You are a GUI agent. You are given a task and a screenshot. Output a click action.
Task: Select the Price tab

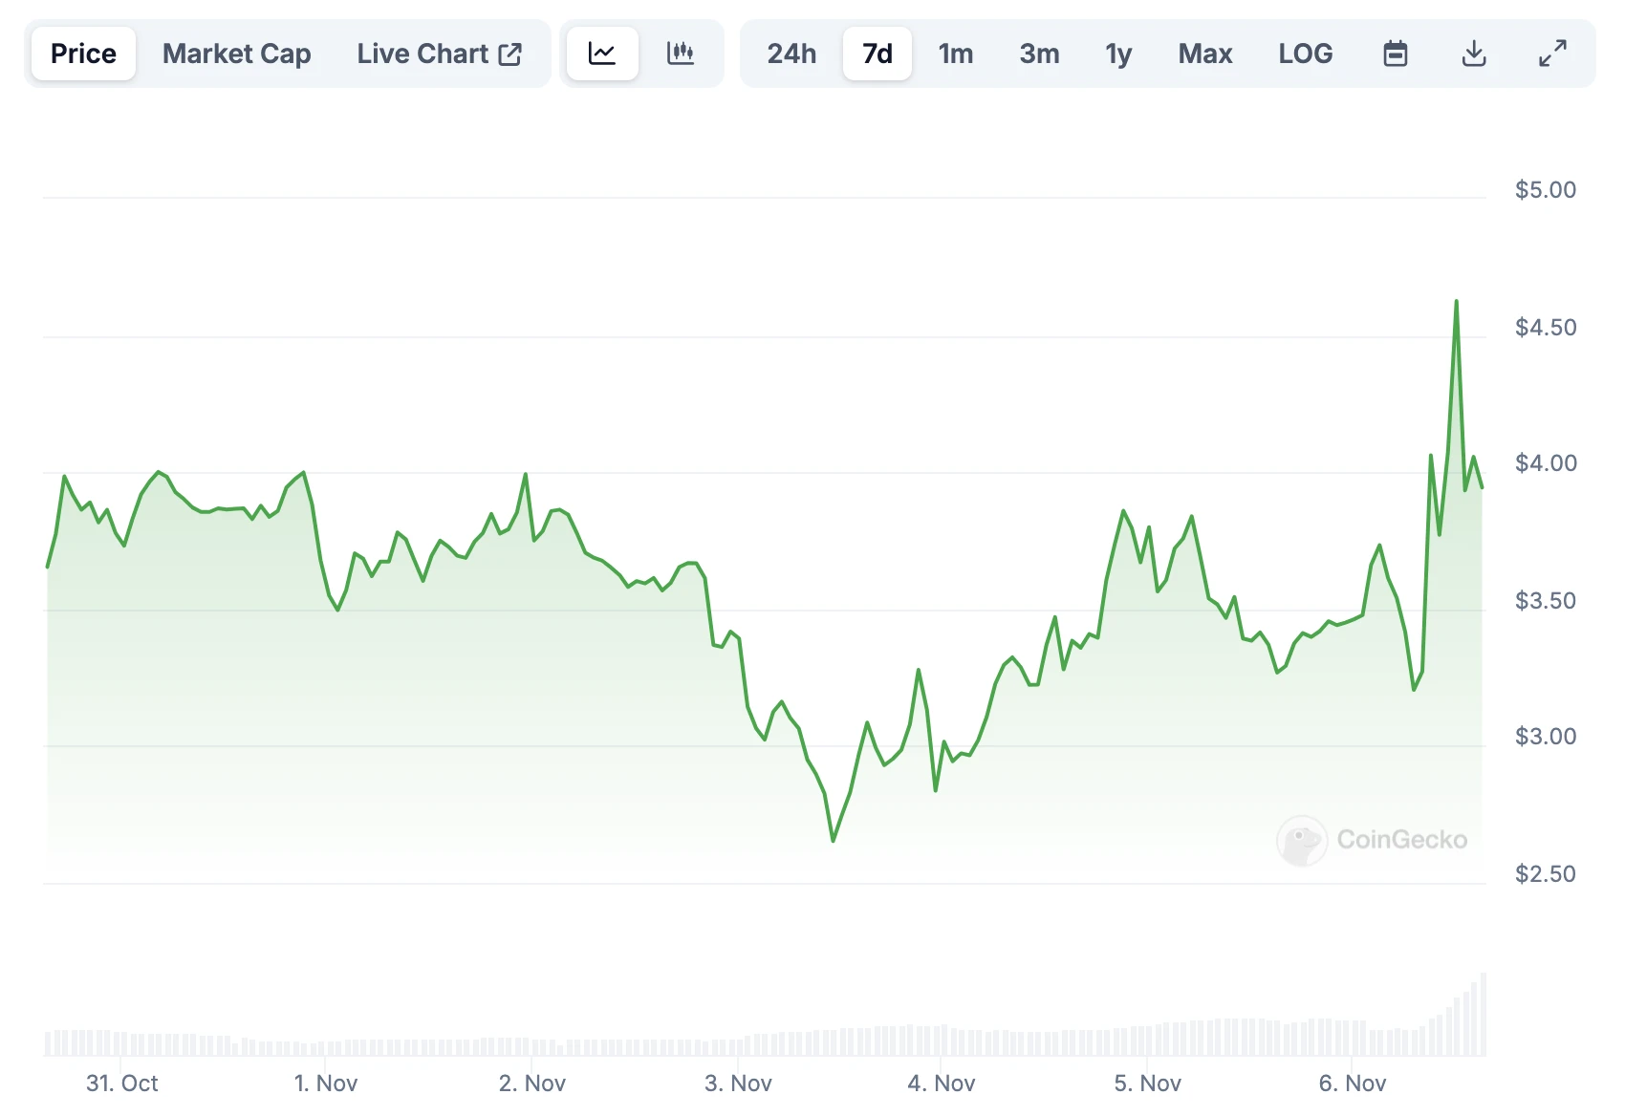(x=83, y=54)
